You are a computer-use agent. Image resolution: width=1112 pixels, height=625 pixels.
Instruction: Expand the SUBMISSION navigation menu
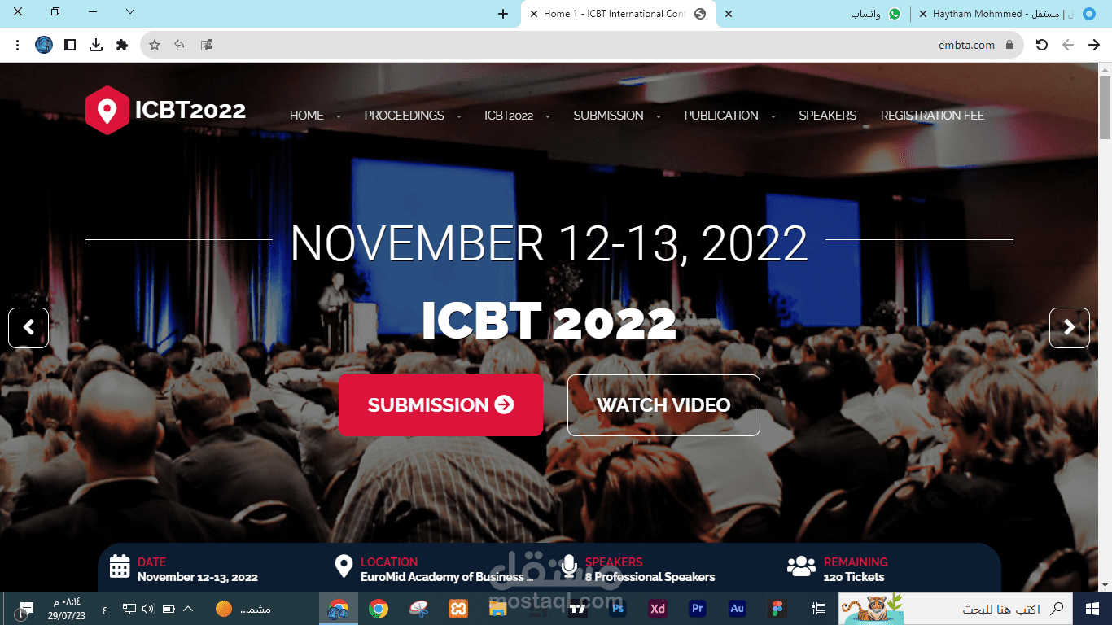click(x=617, y=116)
